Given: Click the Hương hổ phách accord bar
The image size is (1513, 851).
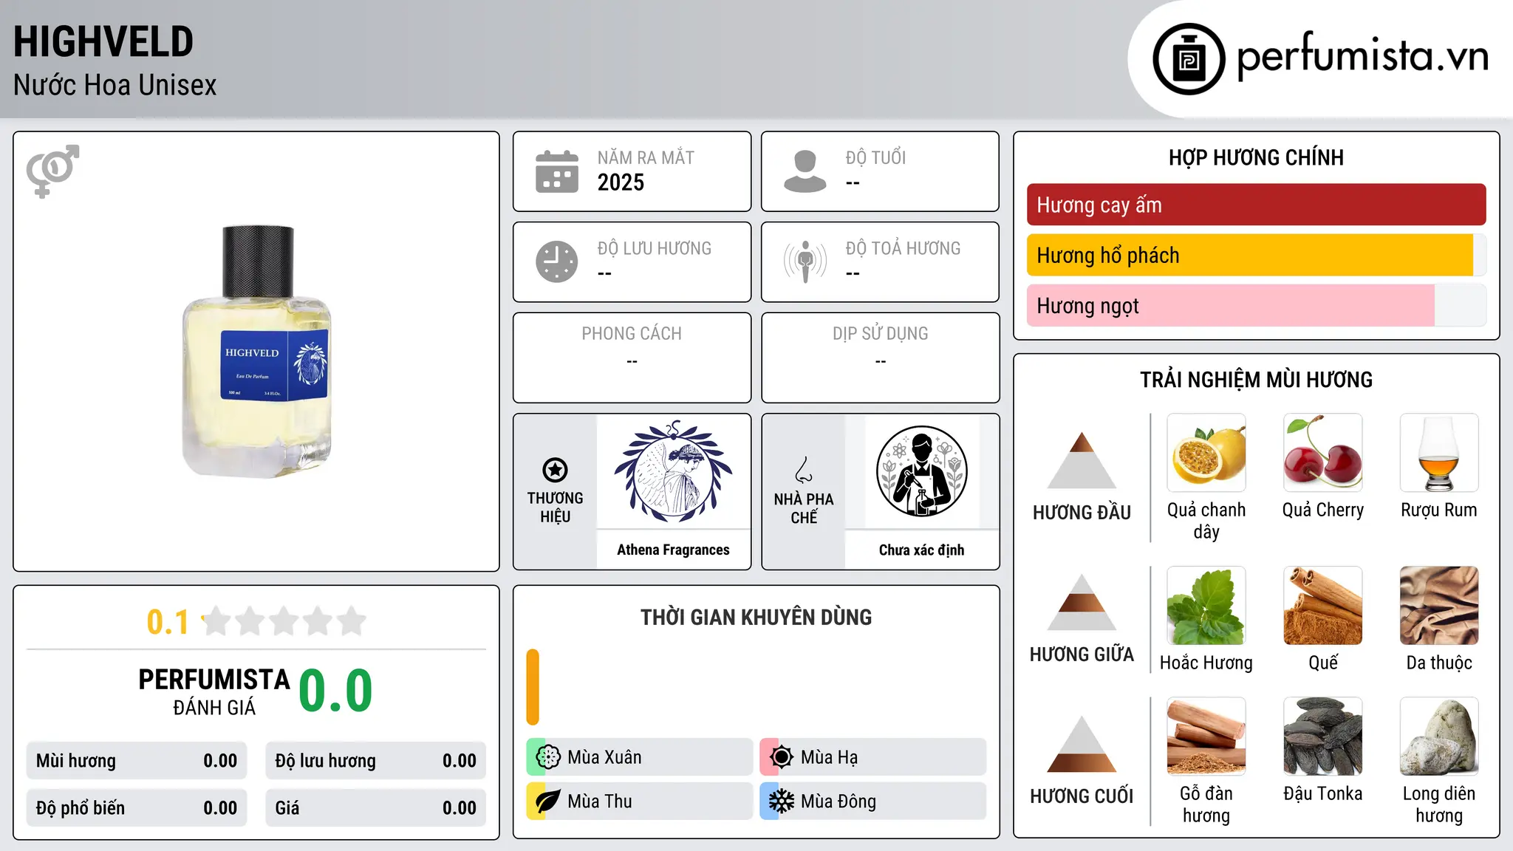Looking at the screenshot, I should (1256, 255).
